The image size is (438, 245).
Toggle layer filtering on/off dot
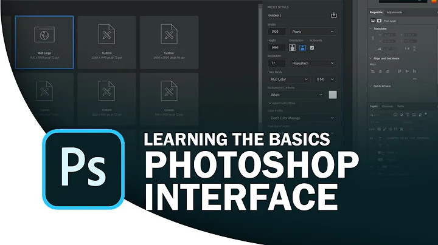(x=426, y=114)
